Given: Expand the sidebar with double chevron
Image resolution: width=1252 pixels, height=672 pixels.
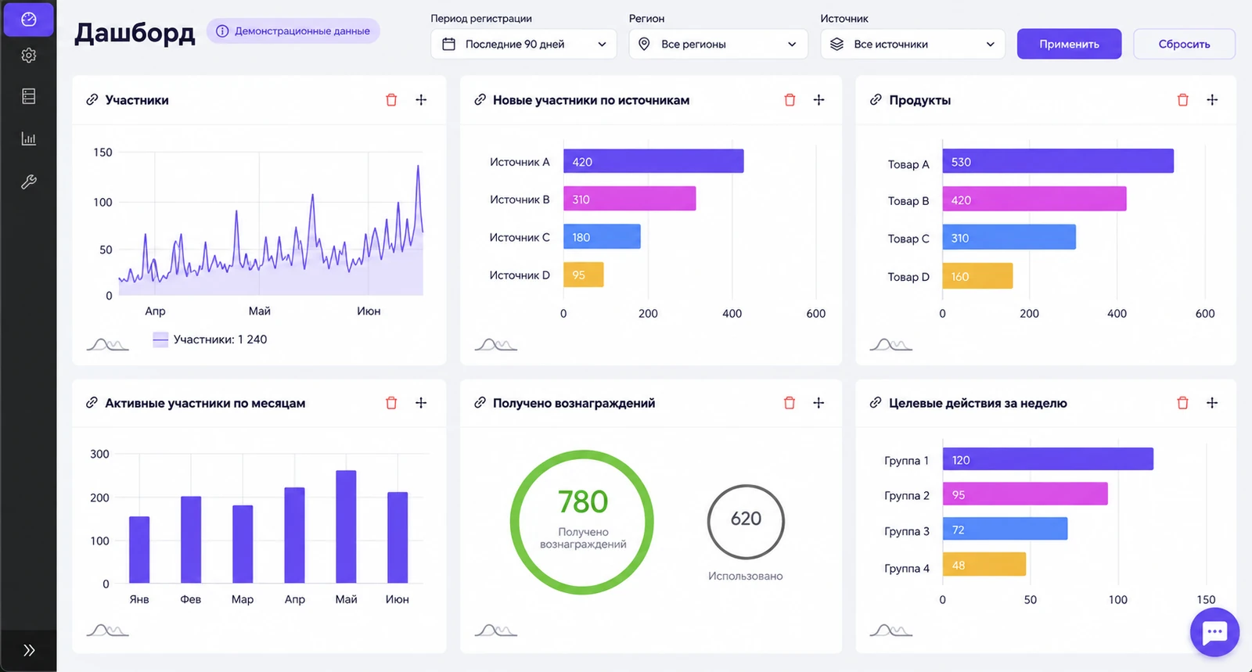Looking at the screenshot, I should pos(29,650).
